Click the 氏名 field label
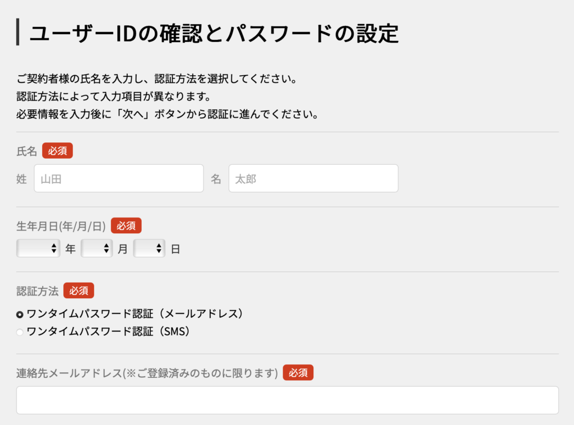The image size is (574, 425). tap(27, 151)
